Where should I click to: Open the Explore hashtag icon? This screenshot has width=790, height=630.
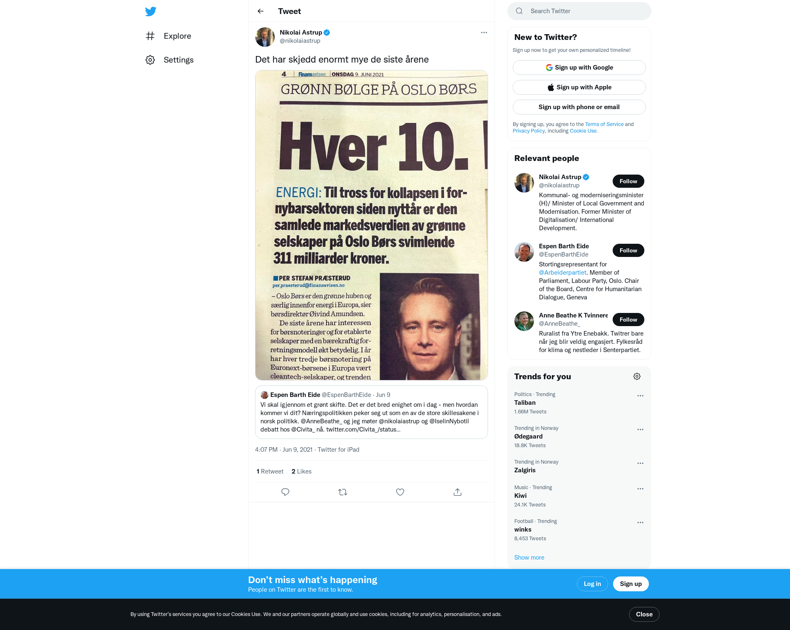[x=150, y=36]
